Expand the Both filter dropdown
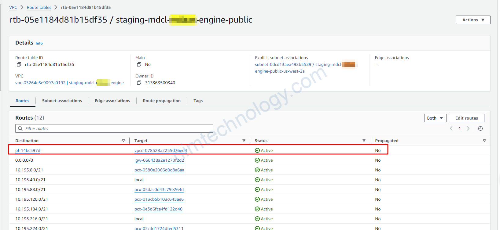Image resolution: width=500 pixels, height=230 pixels. point(435,118)
